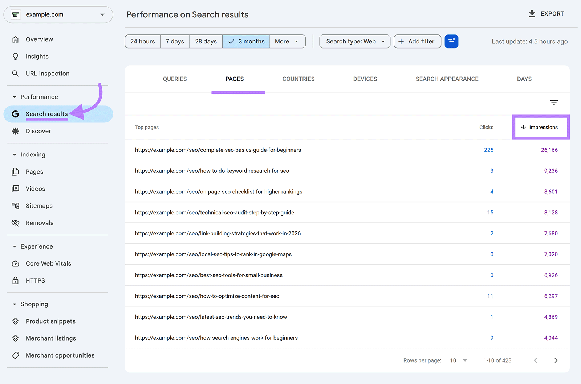Open Sitemaps from the sidebar icon
581x384 pixels.
click(x=16, y=205)
